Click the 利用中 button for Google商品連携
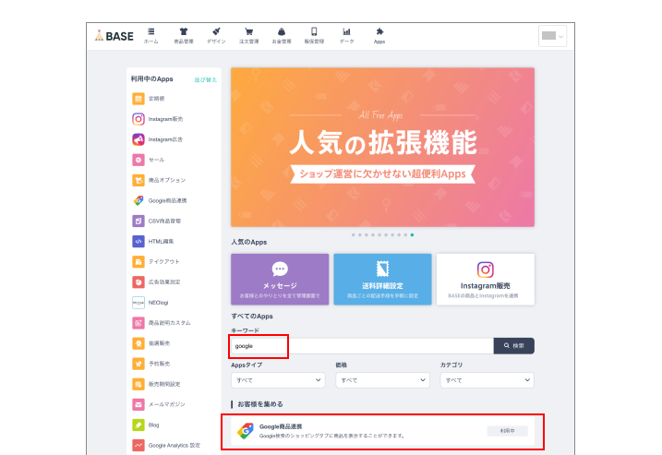The height and width of the screenshot is (455, 662). [x=508, y=431]
